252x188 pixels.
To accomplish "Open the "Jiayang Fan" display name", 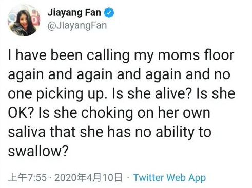I will point(74,13).
